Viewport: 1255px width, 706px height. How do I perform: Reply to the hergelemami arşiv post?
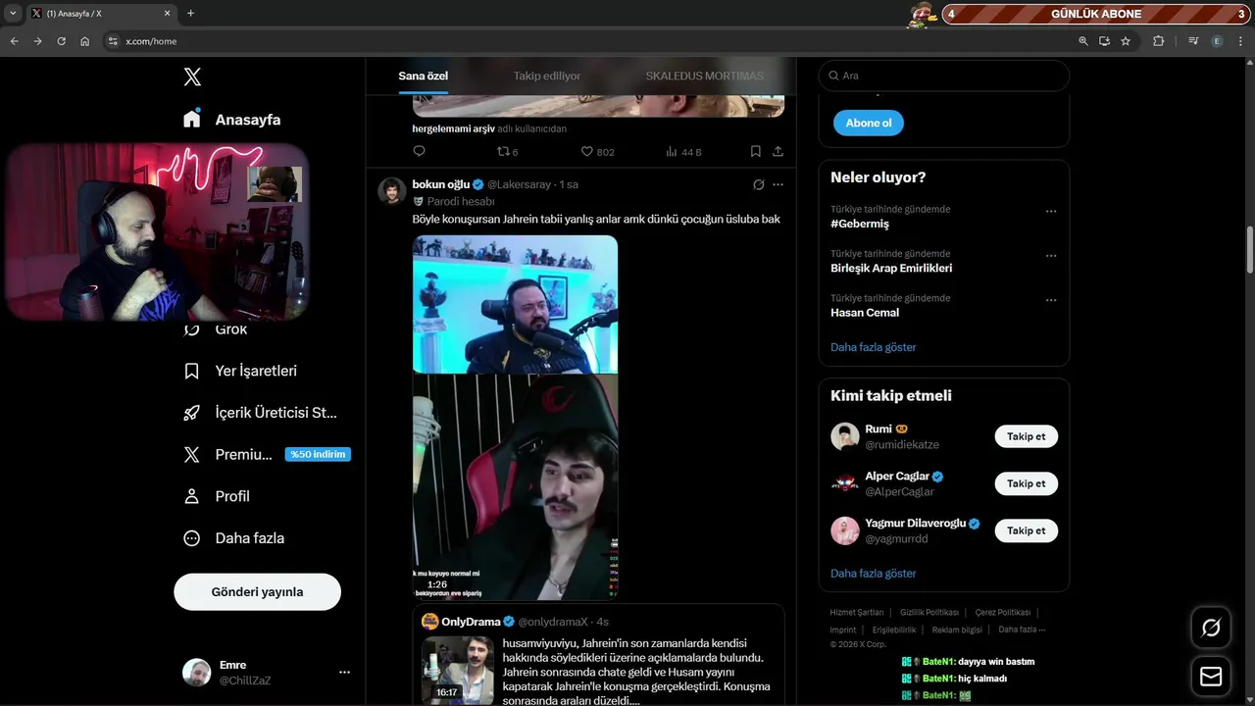coord(419,152)
